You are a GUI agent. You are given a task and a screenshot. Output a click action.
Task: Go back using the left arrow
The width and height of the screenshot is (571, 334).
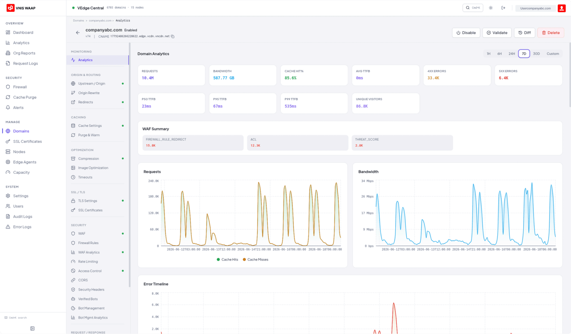click(x=78, y=33)
